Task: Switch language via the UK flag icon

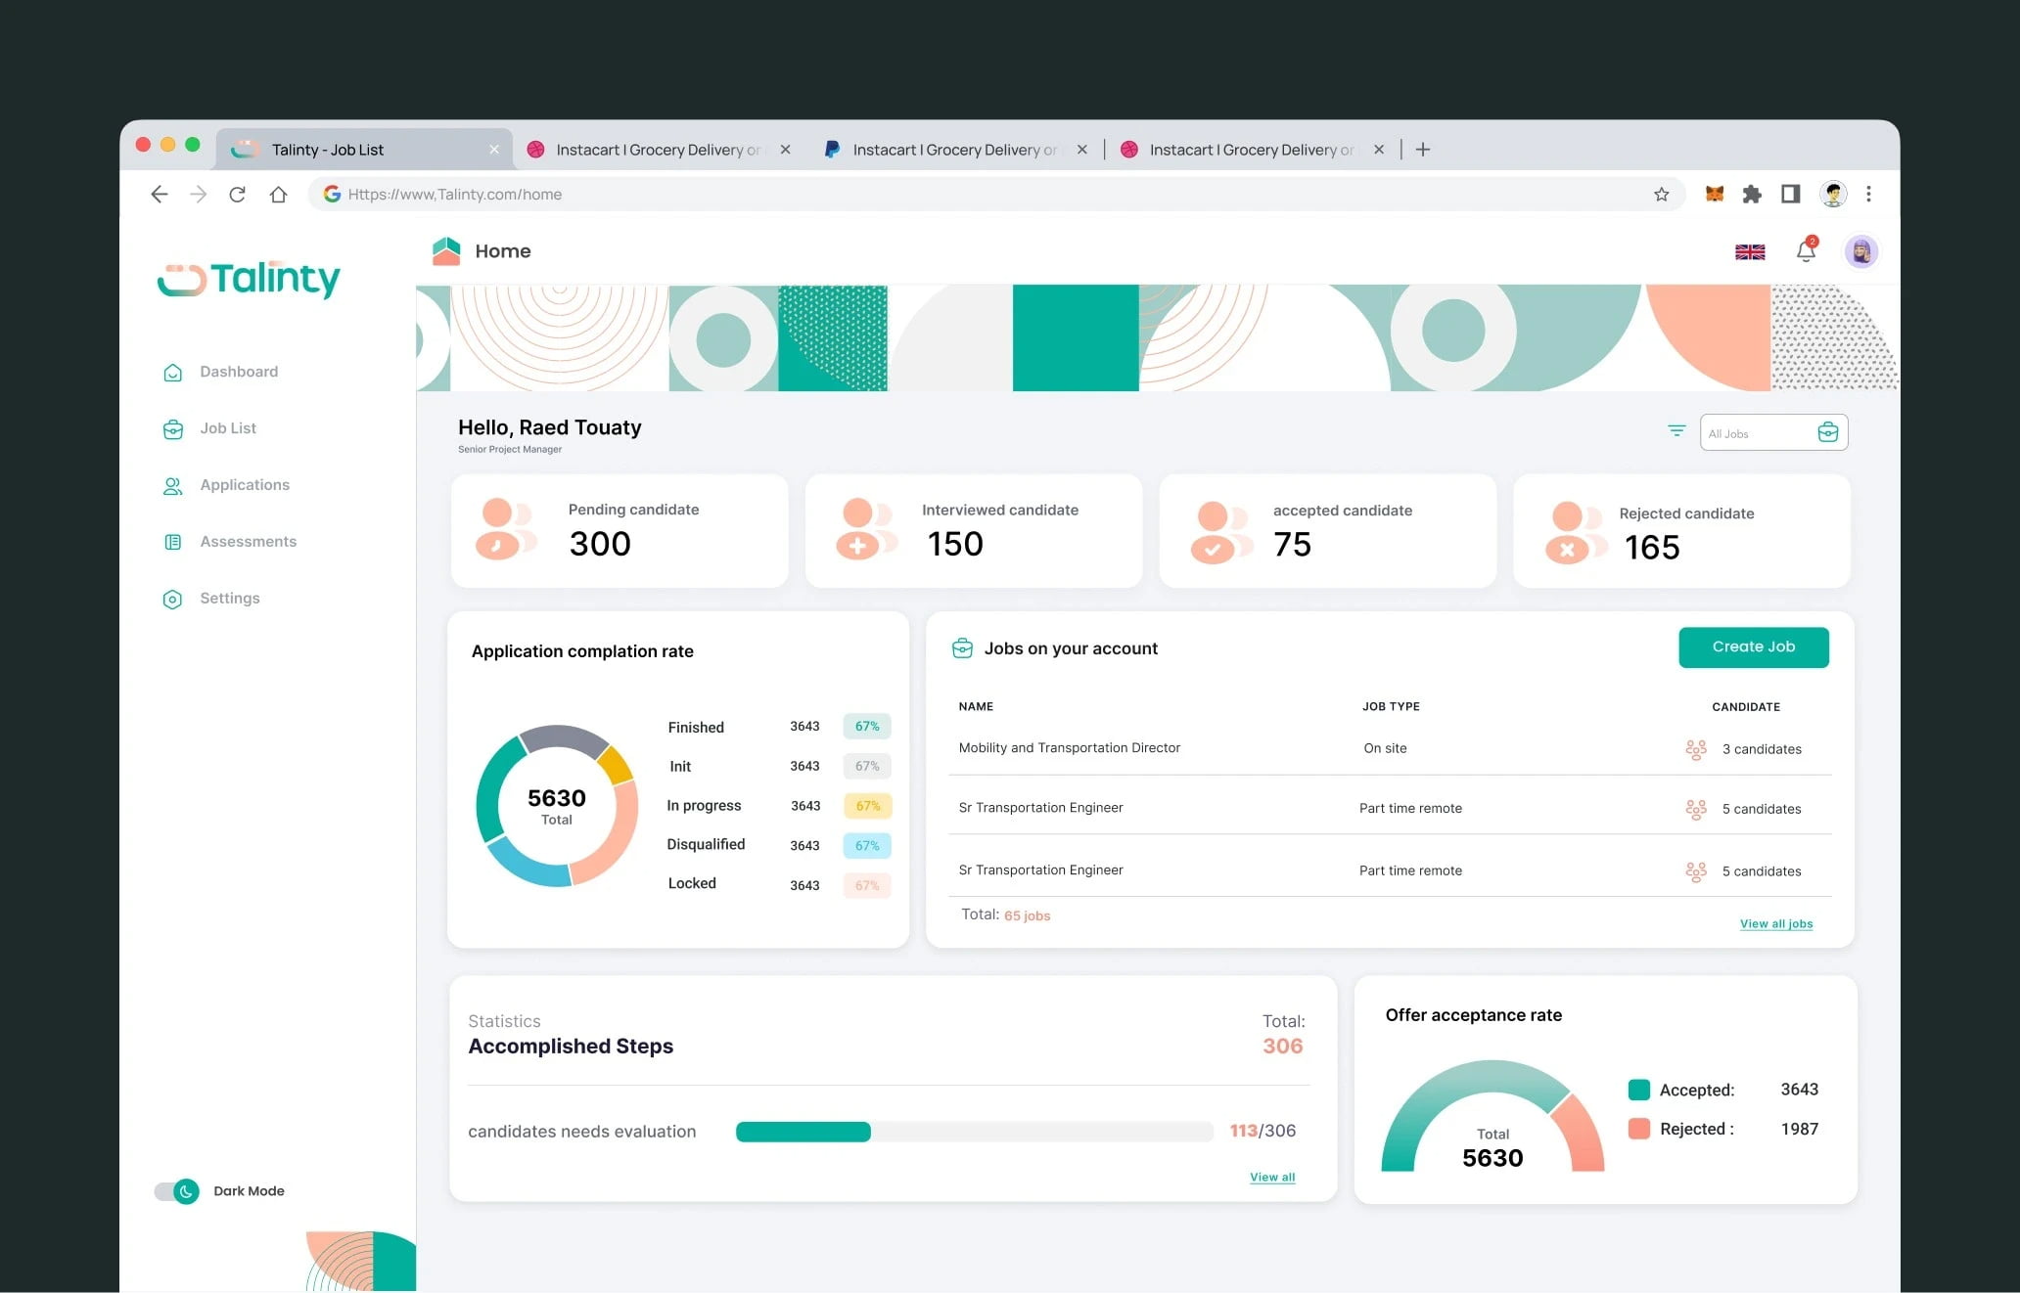Action: point(1750,252)
